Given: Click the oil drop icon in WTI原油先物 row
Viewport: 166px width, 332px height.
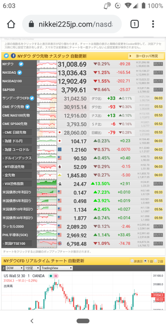Looking at the screenshot, I should (x=60, y=167).
